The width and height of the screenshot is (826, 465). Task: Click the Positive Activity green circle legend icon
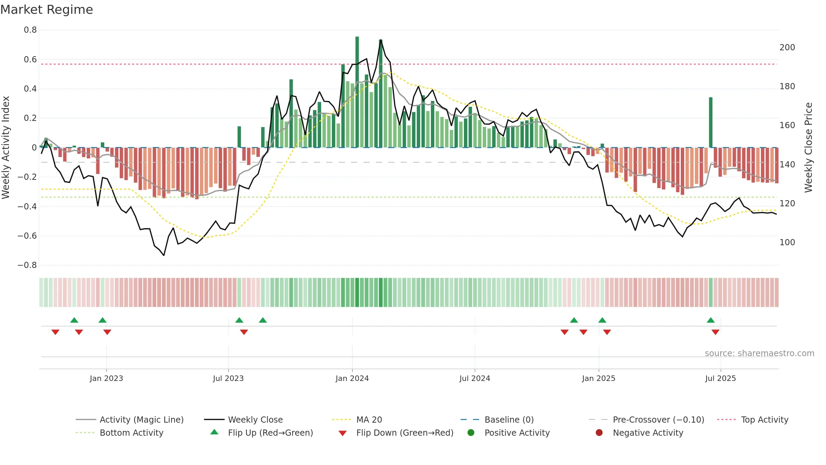pos(471,432)
